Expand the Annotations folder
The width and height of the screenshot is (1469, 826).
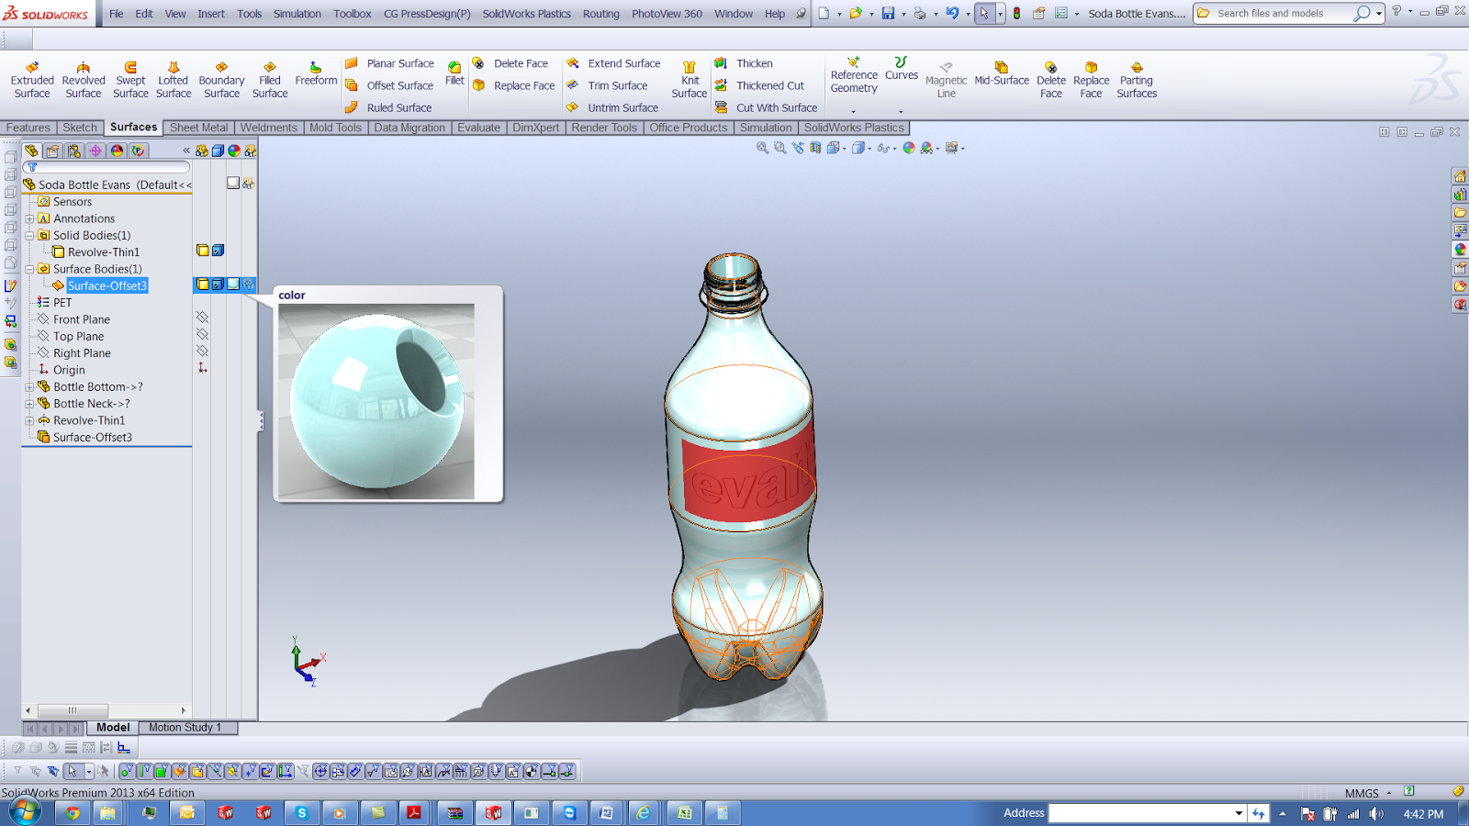30,218
